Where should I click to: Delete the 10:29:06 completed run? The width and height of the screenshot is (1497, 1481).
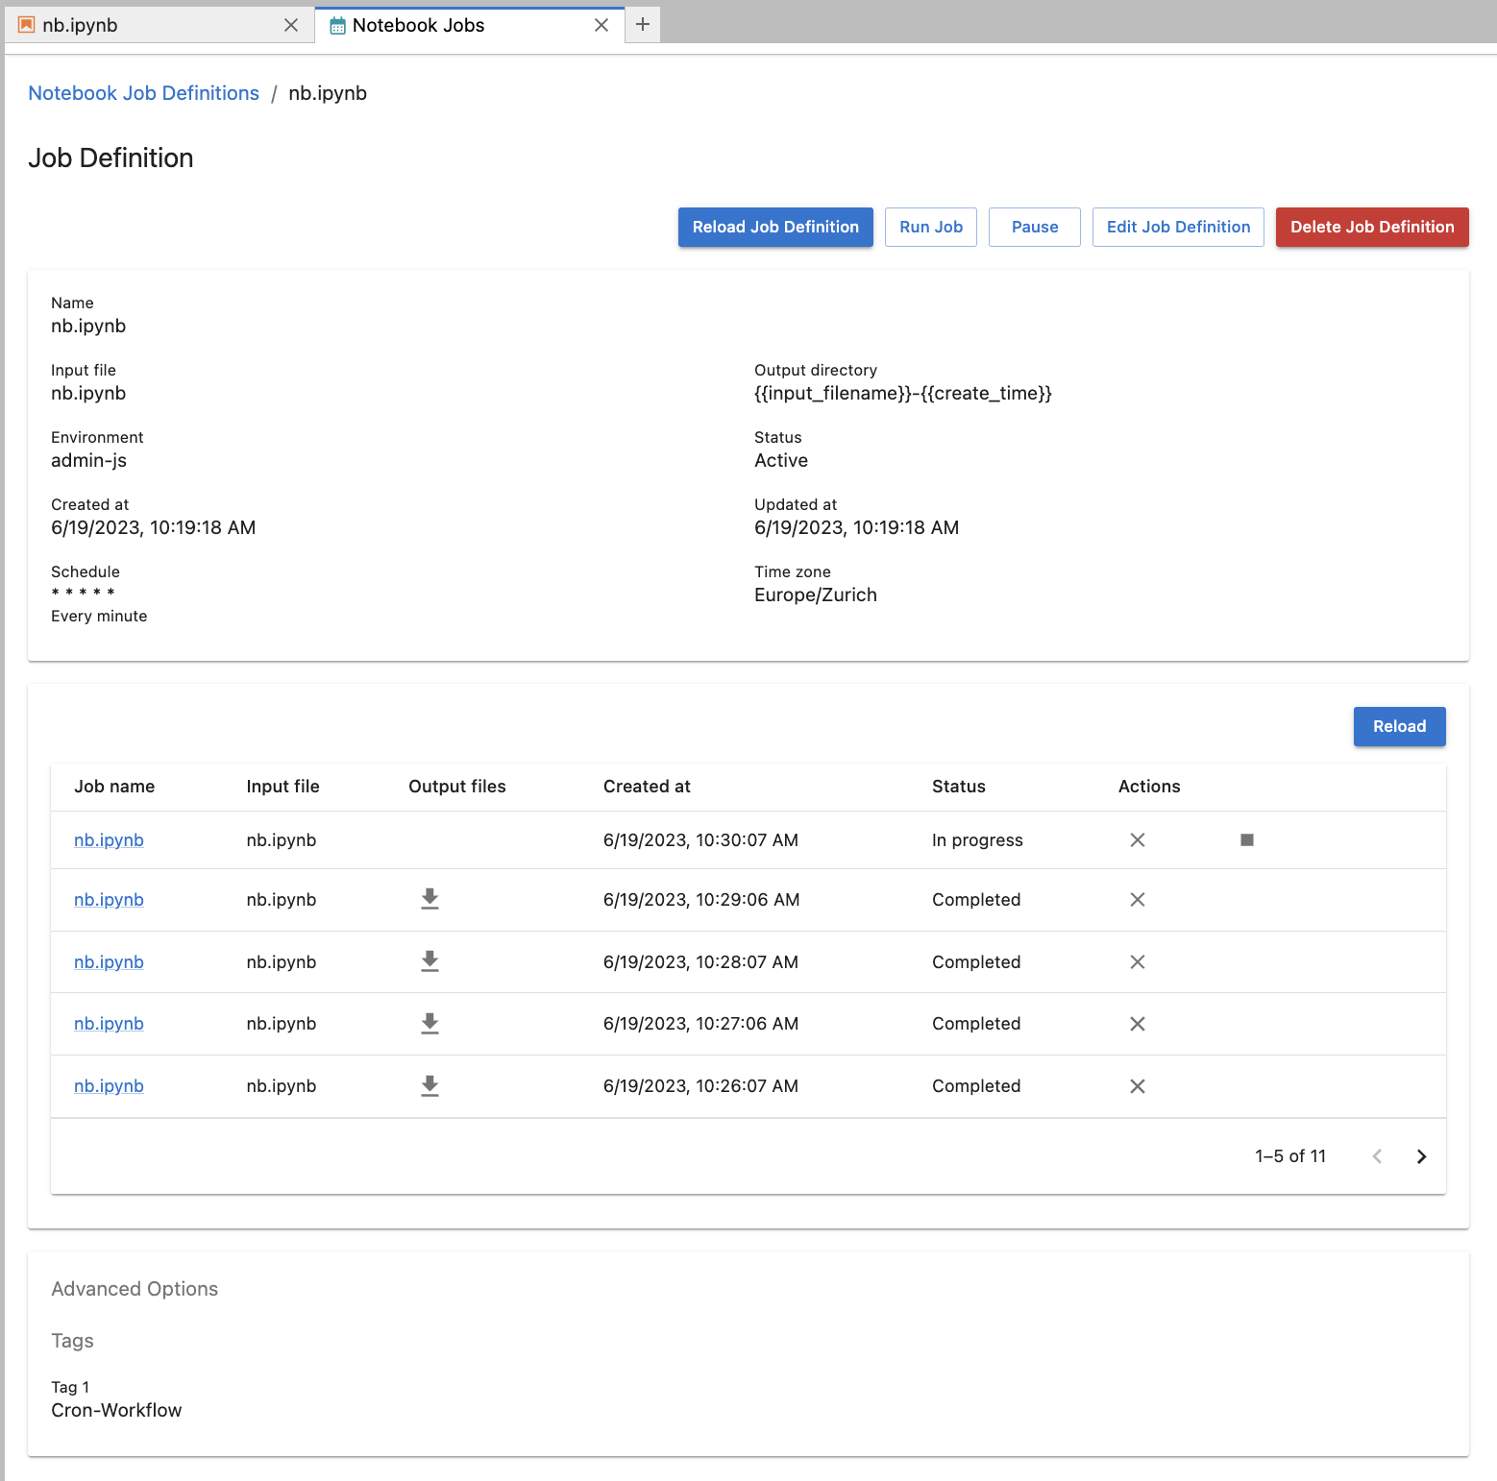(1137, 900)
